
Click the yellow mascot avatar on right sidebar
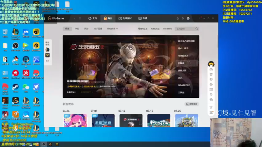click(x=211, y=64)
